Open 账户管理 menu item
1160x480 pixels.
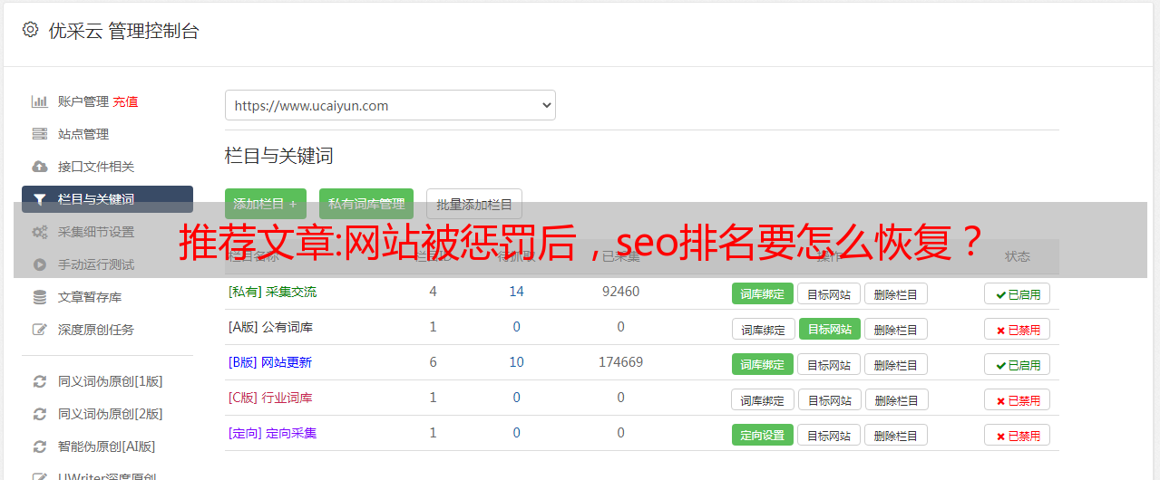tap(83, 101)
